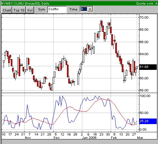Expand the Time dropdown arrow

point(90,9)
